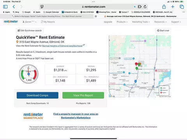Open the Share sheet icon
This screenshot has width=187, height=140.
pos(164,7)
